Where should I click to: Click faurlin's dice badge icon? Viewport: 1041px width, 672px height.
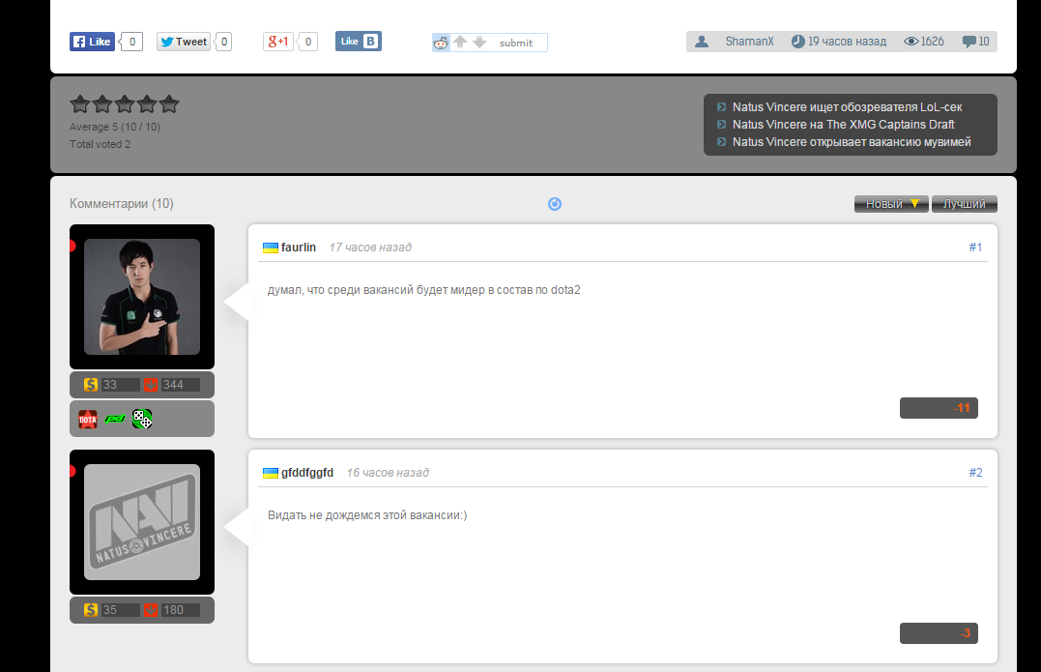(142, 419)
